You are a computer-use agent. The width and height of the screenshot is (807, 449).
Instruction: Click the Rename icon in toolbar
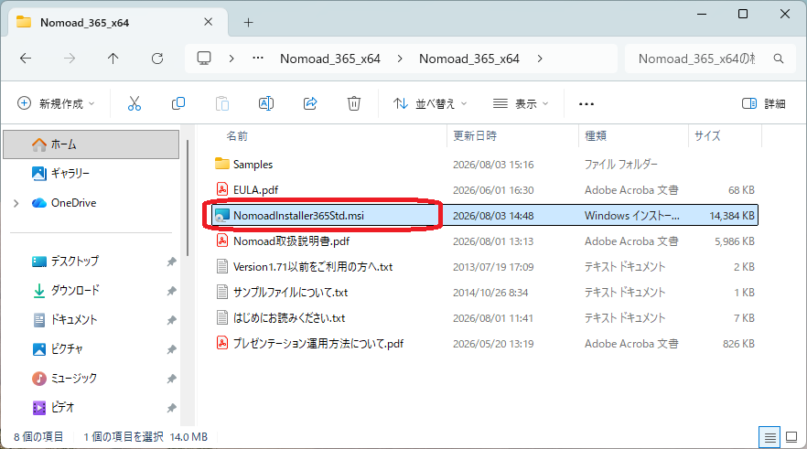pos(266,103)
